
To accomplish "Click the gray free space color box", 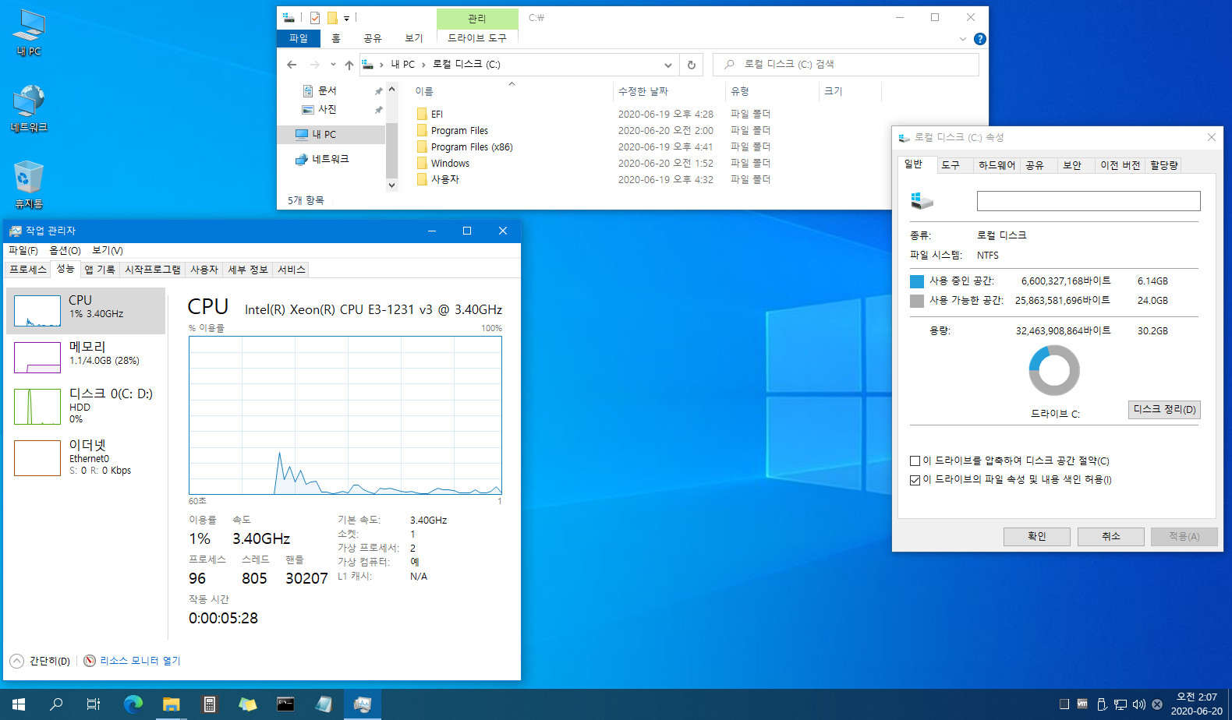I will (917, 301).
